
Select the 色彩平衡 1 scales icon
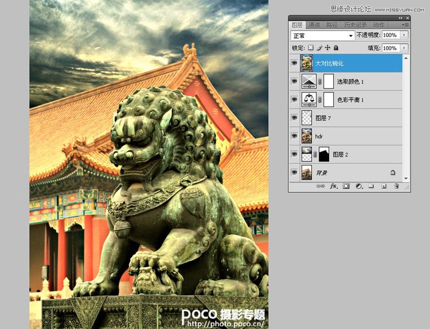click(309, 99)
